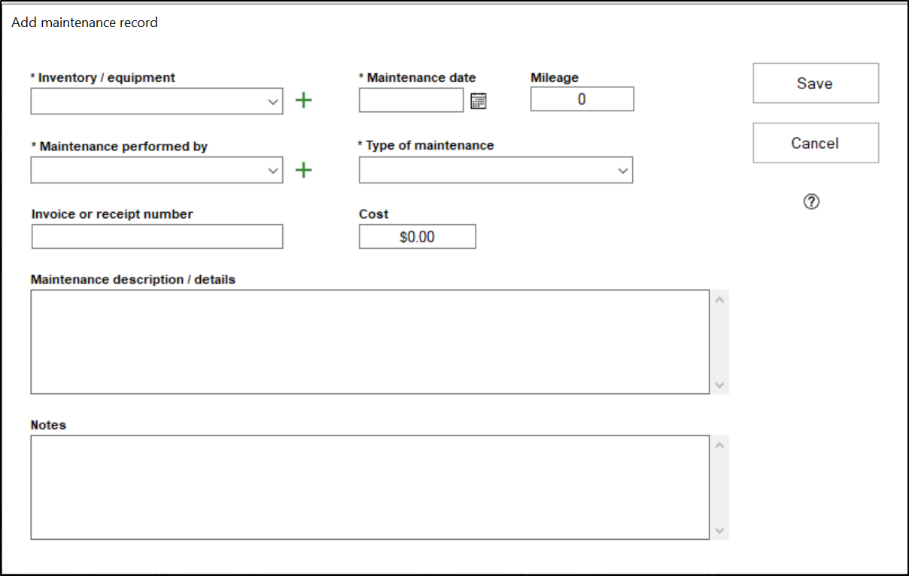Viewport: 909px width, 576px height.
Task: Open the calendar picker for Maintenance date
Action: tap(479, 101)
